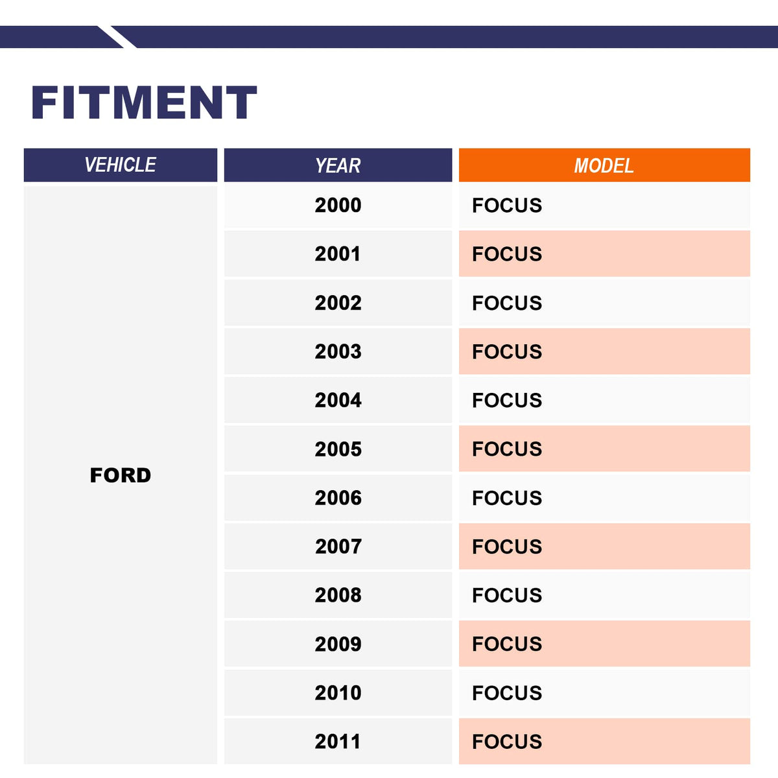The height and width of the screenshot is (778, 778).
Task: Pick the 2005 year cell
Action: pyautogui.click(x=338, y=449)
